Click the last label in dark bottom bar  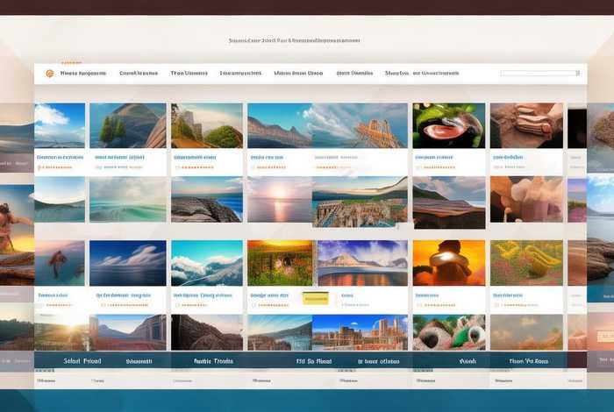(x=528, y=360)
